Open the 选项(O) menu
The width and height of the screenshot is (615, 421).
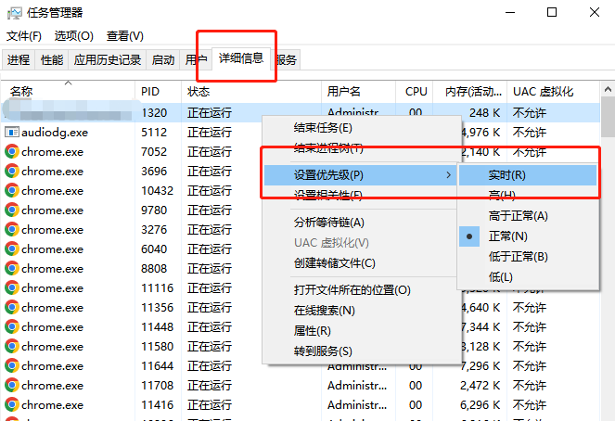point(73,36)
